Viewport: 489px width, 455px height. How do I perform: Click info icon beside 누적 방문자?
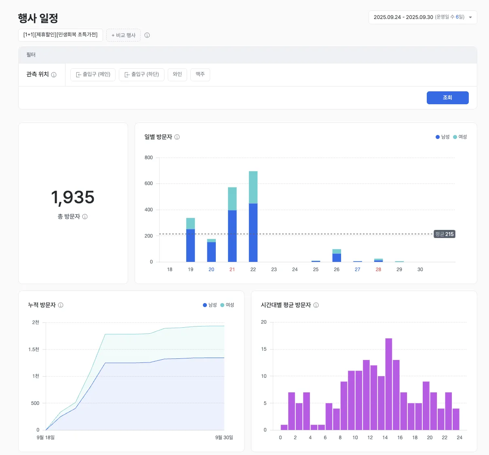click(x=61, y=305)
